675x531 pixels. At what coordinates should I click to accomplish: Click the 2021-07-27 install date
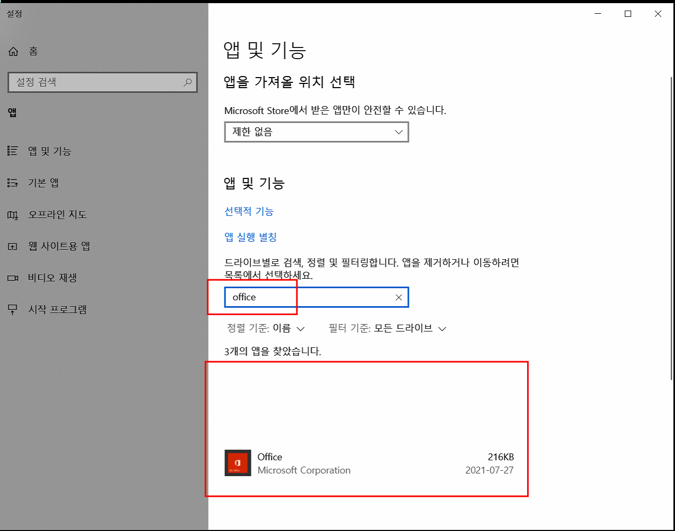coord(490,470)
